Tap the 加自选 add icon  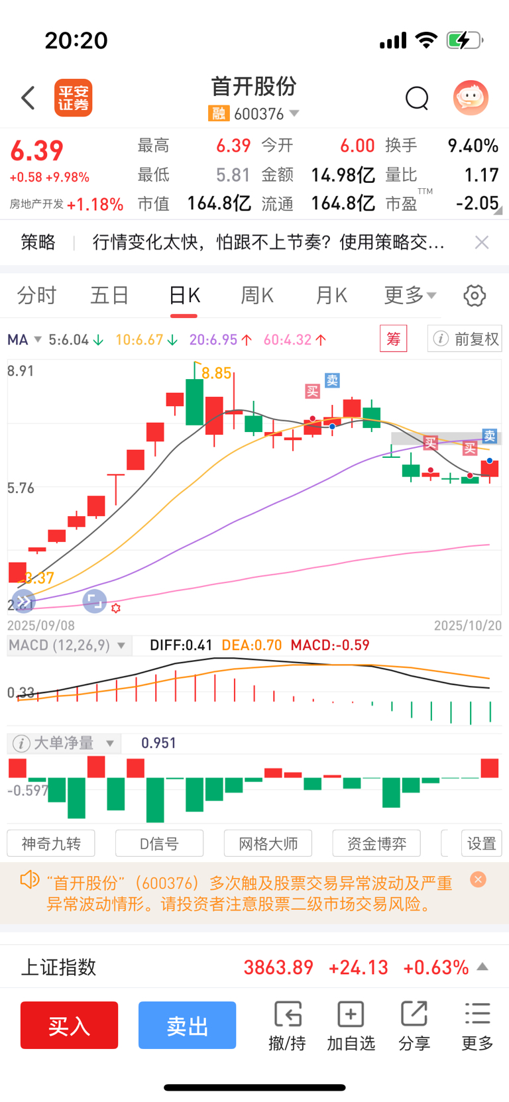(x=351, y=1026)
